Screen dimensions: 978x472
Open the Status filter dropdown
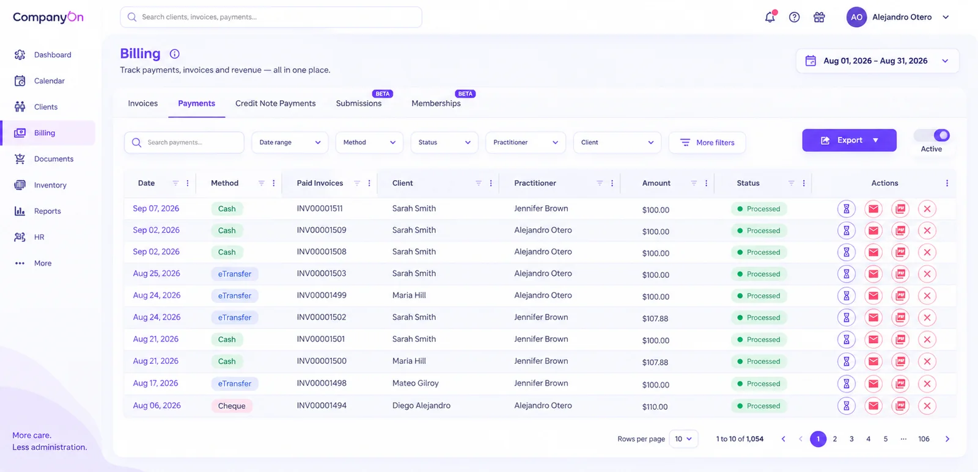(x=444, y=142)
